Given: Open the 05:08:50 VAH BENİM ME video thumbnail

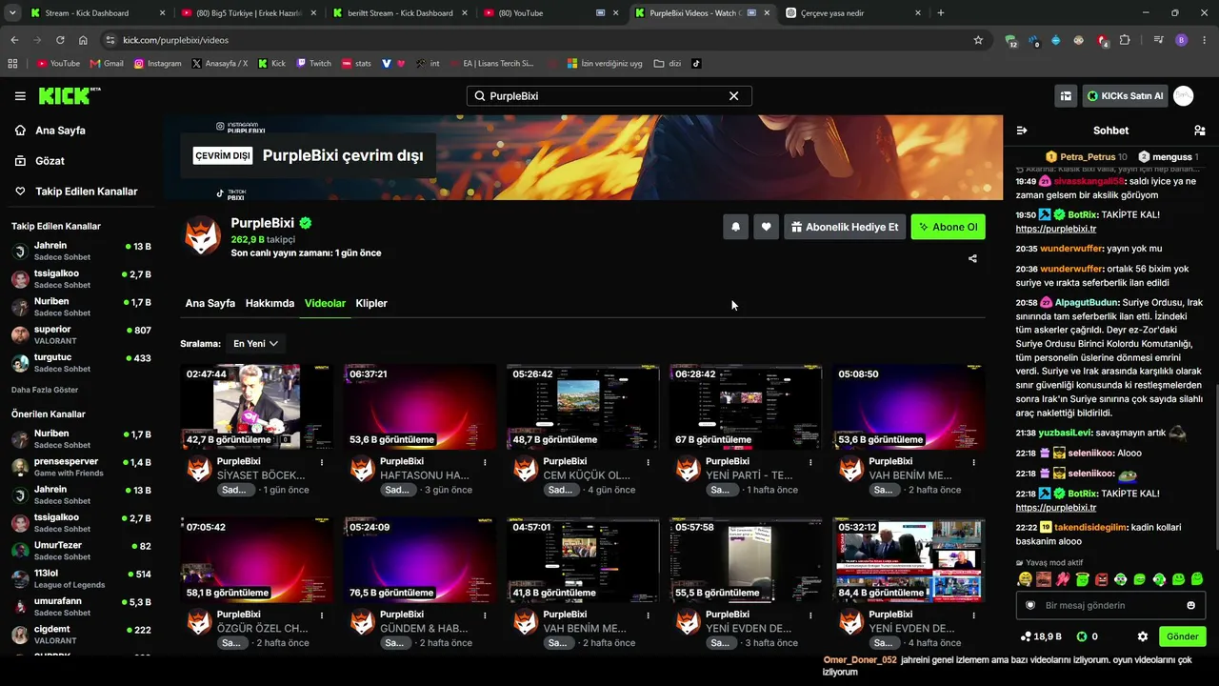Looking at the screenshot, I should pyautogui.click(x=909, y=407).
